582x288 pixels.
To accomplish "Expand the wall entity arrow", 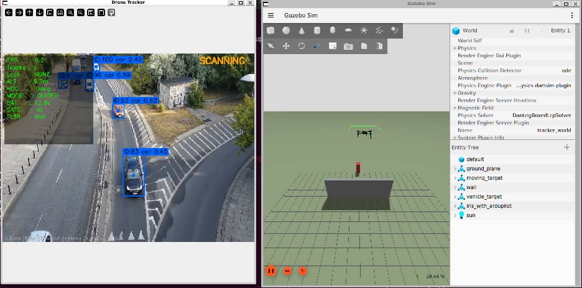I will pos(455,187).
